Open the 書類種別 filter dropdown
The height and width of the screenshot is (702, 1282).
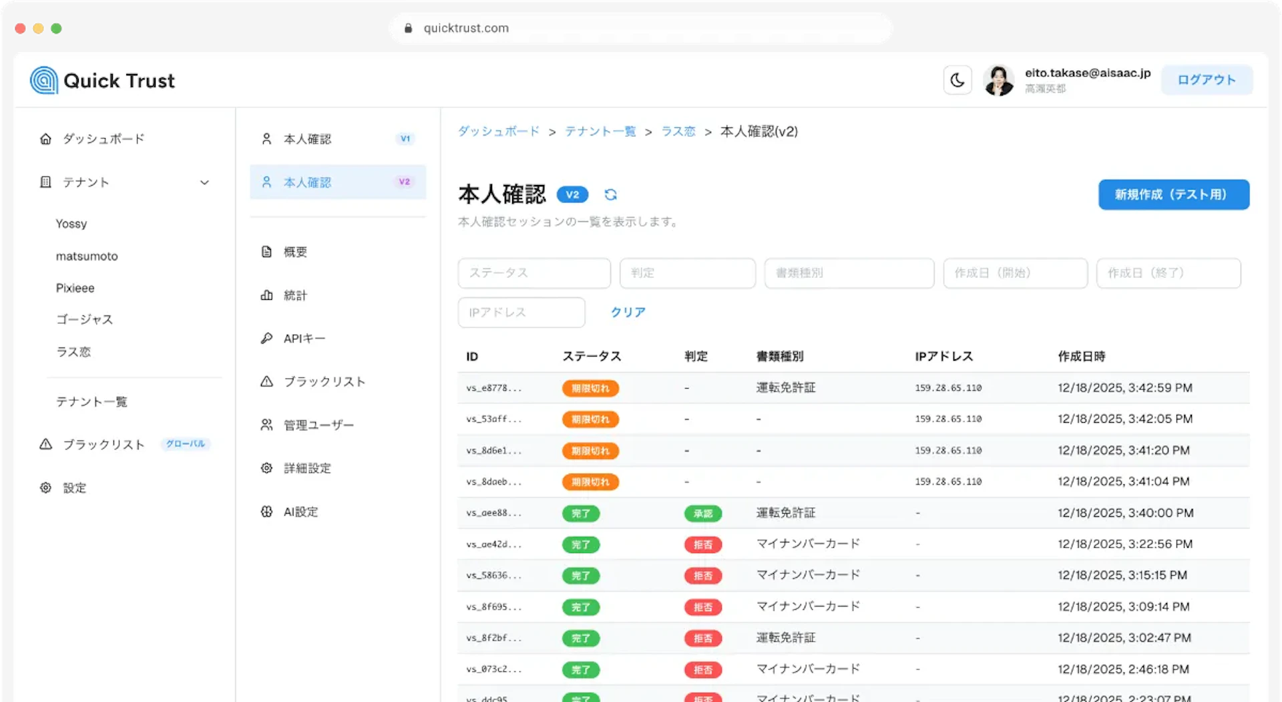[x=849, y=273]
